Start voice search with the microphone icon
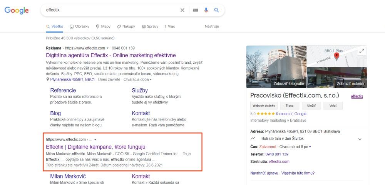The height and width of the screenshot is (185, 385). [x=206, y=10]
